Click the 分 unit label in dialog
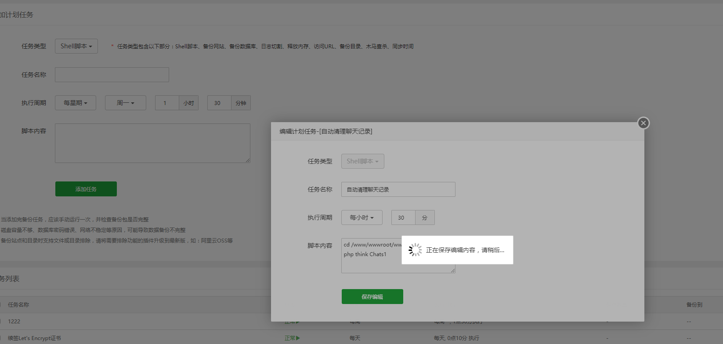Screen dimensions: 723x344 pos(425,217)
